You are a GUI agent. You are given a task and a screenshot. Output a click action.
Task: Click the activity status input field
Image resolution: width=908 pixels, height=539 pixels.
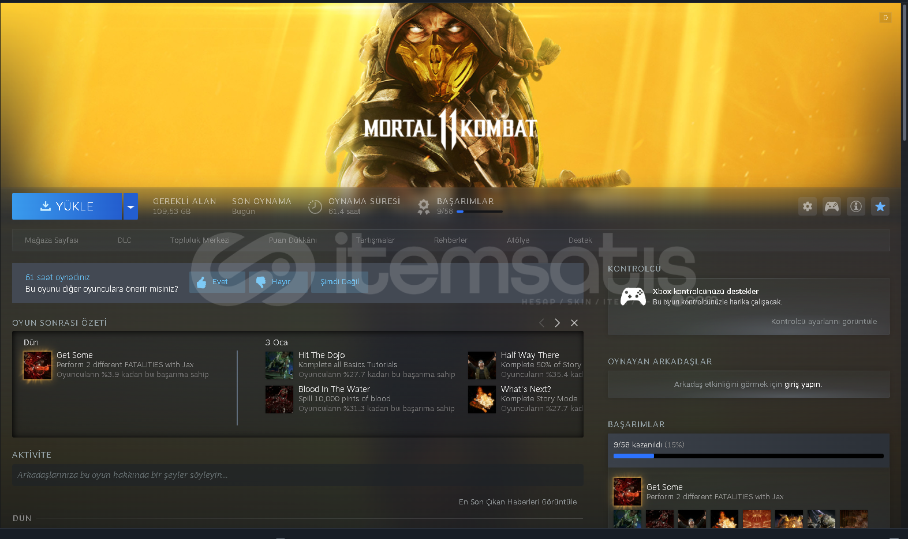point(298,475)
